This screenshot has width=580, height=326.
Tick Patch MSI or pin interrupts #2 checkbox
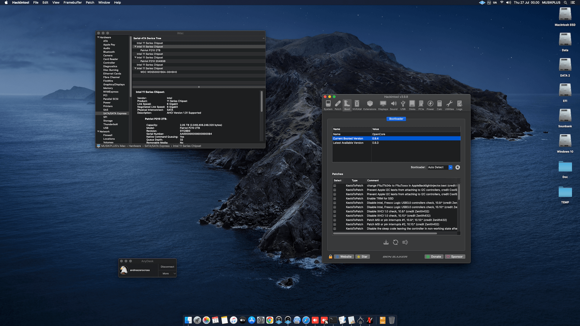(x=334, y=224)
